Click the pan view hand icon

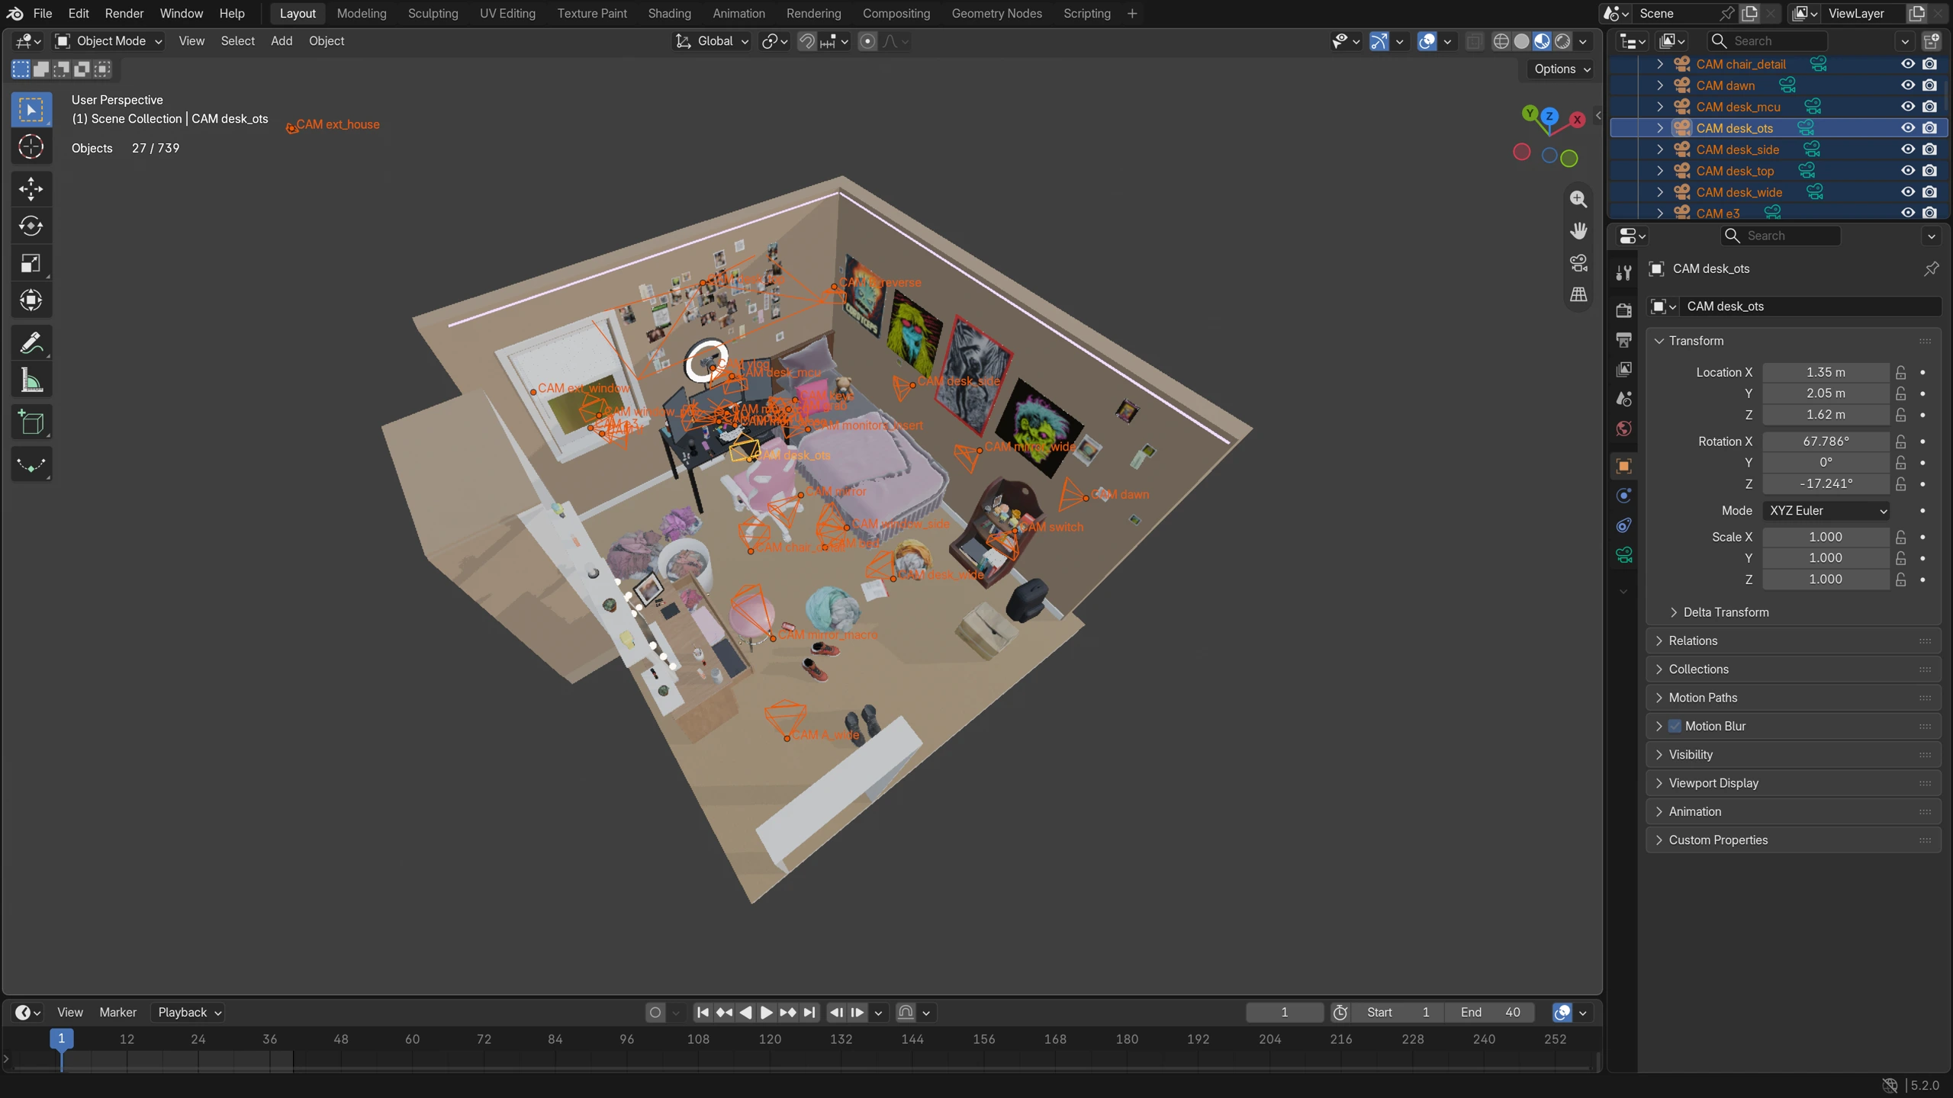[1578, 231]
